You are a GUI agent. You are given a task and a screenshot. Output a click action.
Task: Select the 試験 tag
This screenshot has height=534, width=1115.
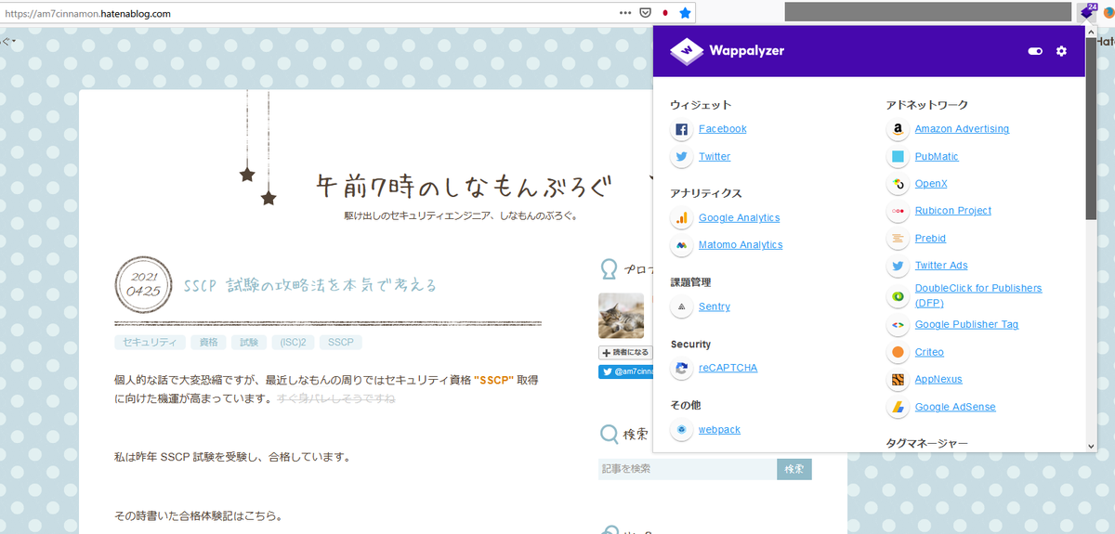click(x=249, y=343)
